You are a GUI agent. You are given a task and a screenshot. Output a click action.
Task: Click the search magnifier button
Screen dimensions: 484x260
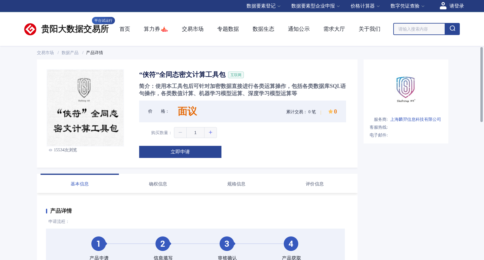pos(452,29)
